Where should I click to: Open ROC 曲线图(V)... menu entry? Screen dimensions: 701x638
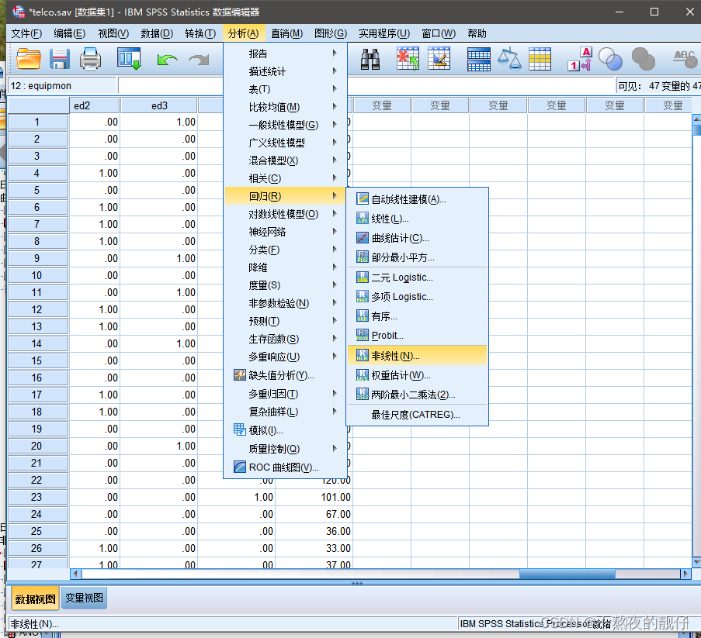click(x=285, y=467)
